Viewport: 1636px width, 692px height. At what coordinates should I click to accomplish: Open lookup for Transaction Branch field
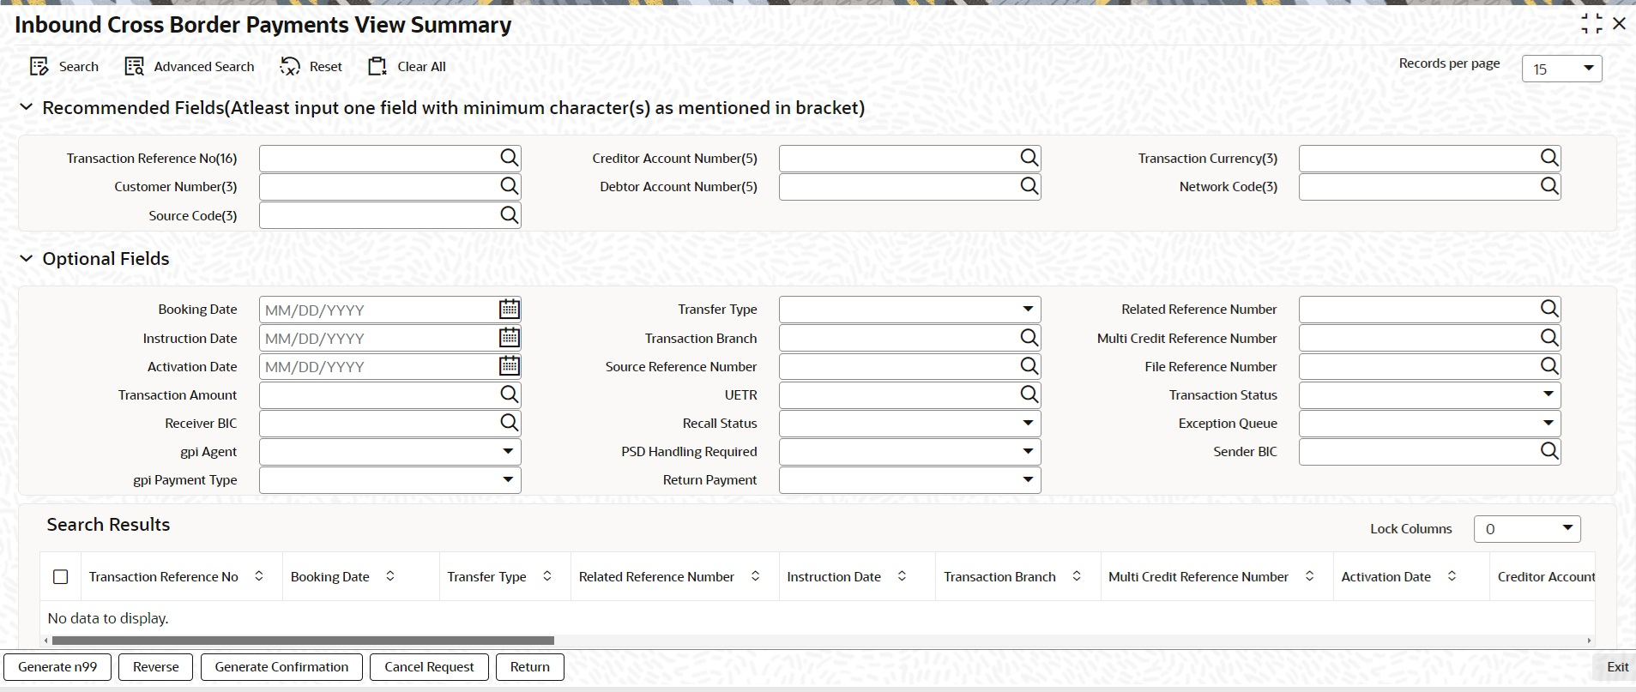click(1029, 338)
